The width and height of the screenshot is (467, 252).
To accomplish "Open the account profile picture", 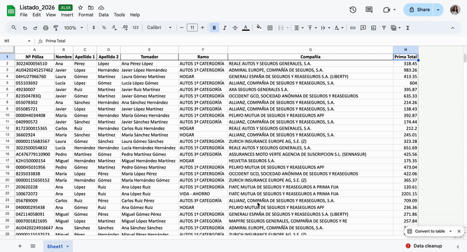I will click(455, 10).
